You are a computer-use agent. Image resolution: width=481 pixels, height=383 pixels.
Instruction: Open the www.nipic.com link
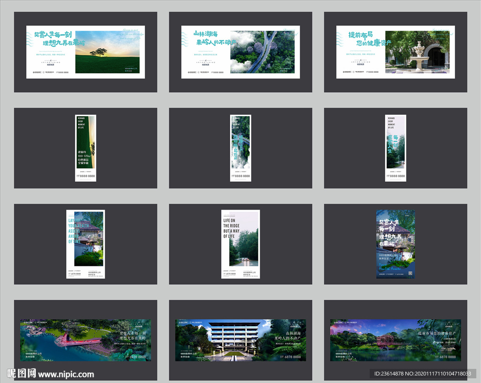(x=66, y=375)
